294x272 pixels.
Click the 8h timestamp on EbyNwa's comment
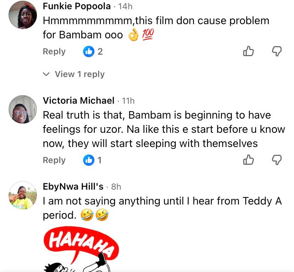coord(116,186)
